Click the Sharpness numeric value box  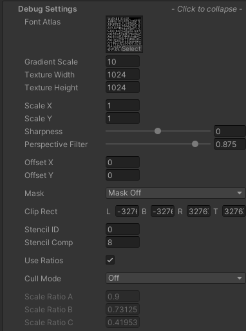pyautogui.click(x=230, y=131)
